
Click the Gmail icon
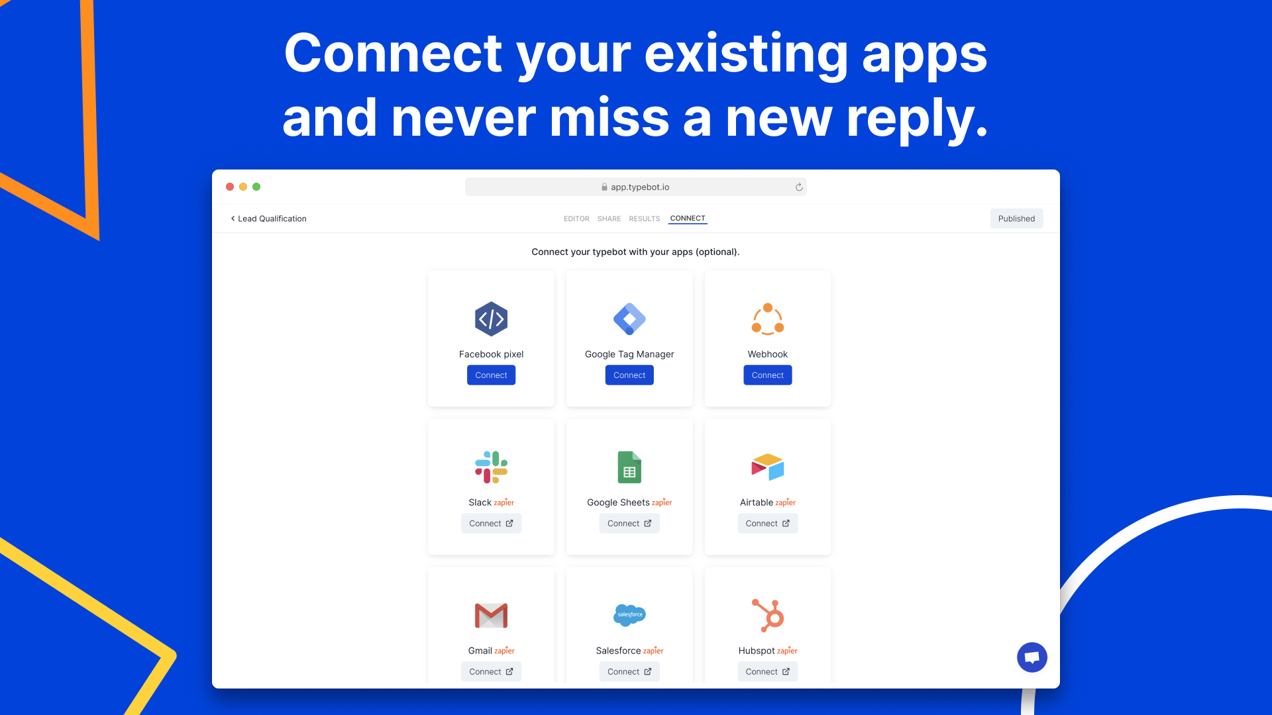[491, 616]
